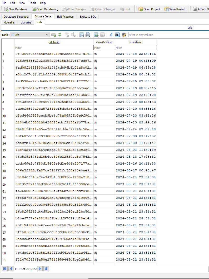209x279 pixels.
Task: Toggle the format toolbar with the A icon
Action: click(111, 35)
